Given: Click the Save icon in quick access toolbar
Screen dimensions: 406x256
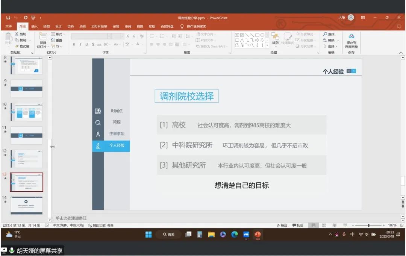Looking at the screenshot, I should pos(8,18).
